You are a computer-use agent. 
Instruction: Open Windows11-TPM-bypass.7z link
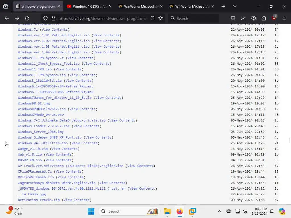click(41, 58)
